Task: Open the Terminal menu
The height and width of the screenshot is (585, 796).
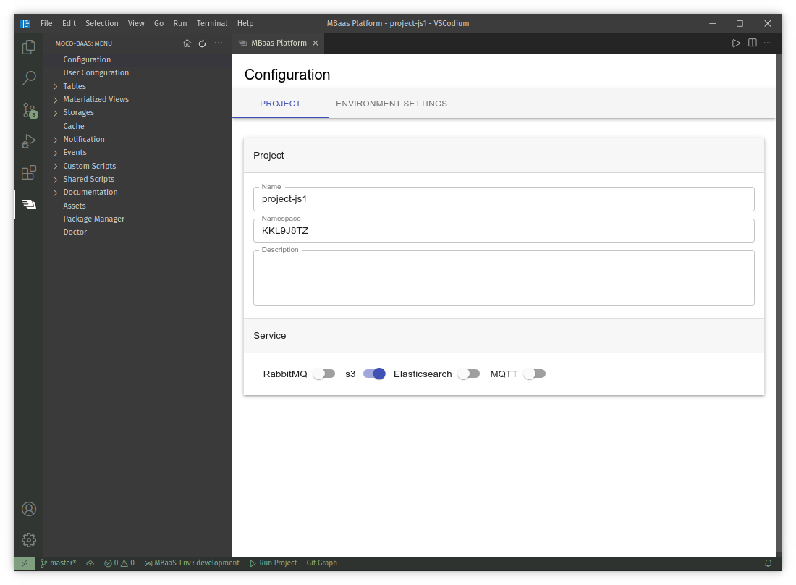Action: point(212,23)
